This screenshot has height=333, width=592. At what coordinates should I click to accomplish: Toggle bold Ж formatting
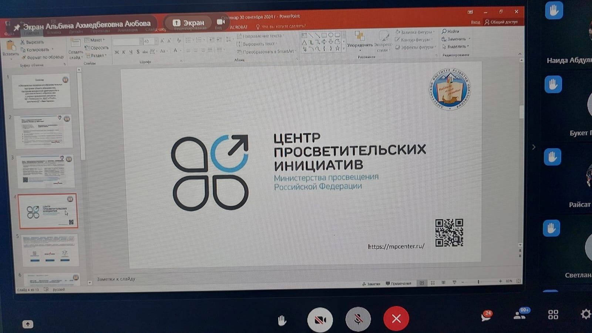tap(117, 52)
